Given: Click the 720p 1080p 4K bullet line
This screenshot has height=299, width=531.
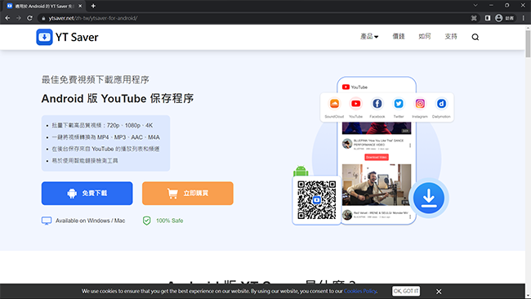Looking at the screenshot, I should [x=102, y=126].
